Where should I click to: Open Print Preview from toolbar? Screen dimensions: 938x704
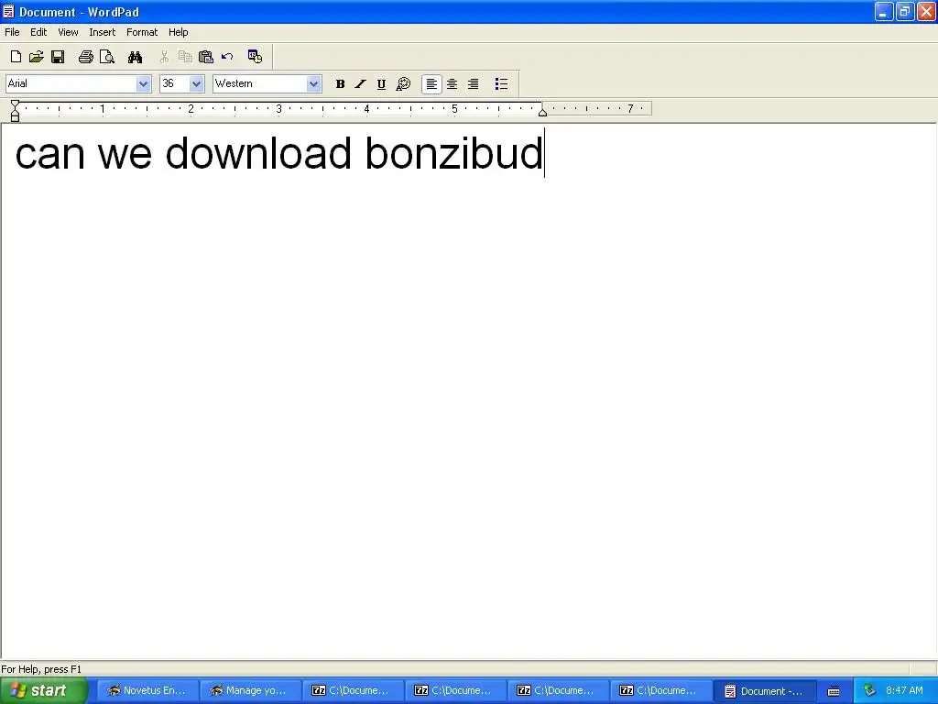[106, 57]
